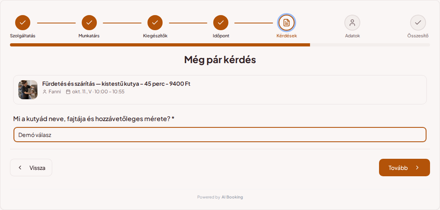Viewport: 440px width, 210px height.
Task: Click the person icon beside Fanni
Action: pyautogui.click(x=44, y=92)
